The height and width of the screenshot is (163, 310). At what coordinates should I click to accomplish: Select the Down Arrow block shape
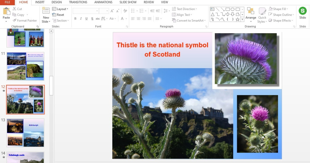point(232,14)
